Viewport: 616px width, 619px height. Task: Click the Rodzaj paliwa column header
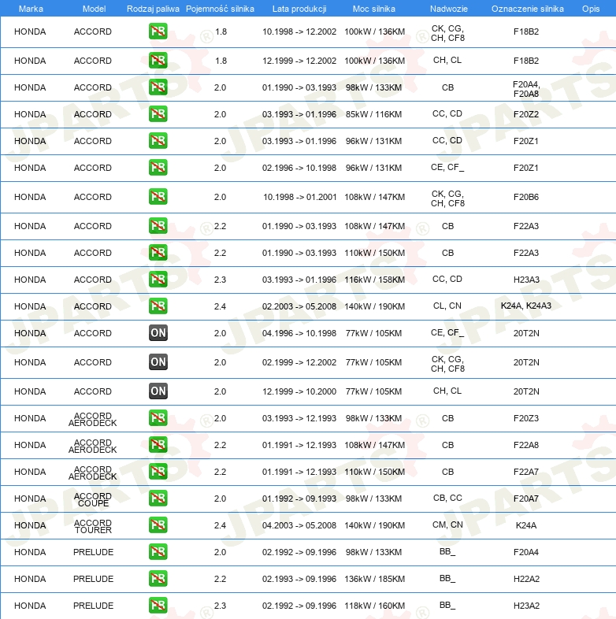[153, 9]
